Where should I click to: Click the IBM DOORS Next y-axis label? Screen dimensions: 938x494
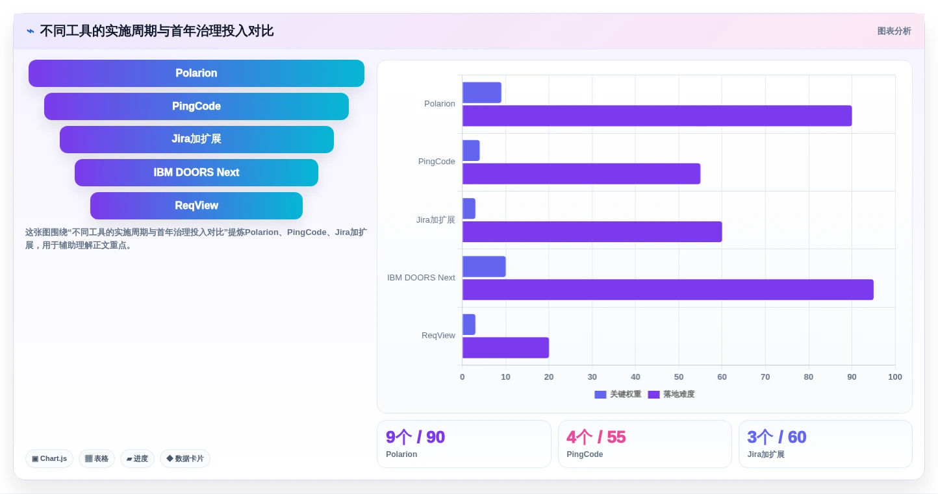[421, 278]
